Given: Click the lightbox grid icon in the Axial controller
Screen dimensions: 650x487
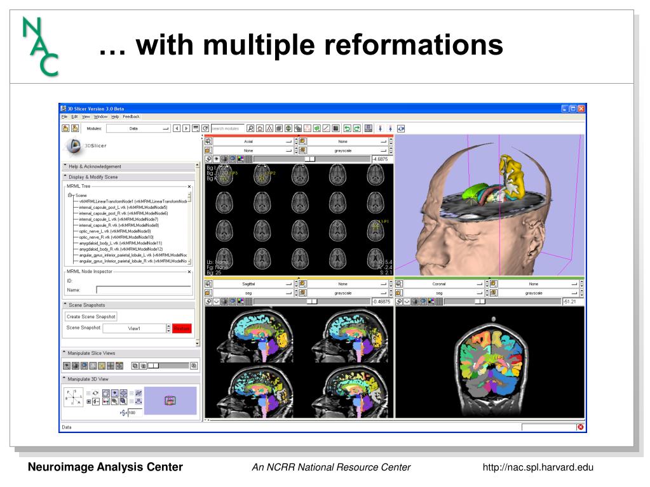Looking at the screenshot, I should pos(248,159).
